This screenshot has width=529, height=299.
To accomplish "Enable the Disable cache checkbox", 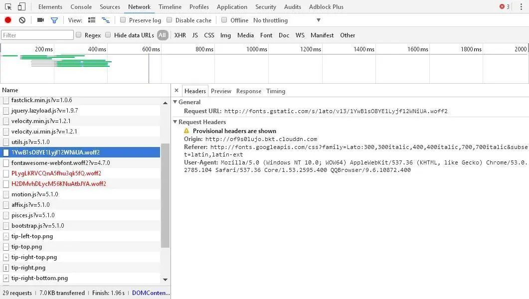I will (x=170, y=20).
